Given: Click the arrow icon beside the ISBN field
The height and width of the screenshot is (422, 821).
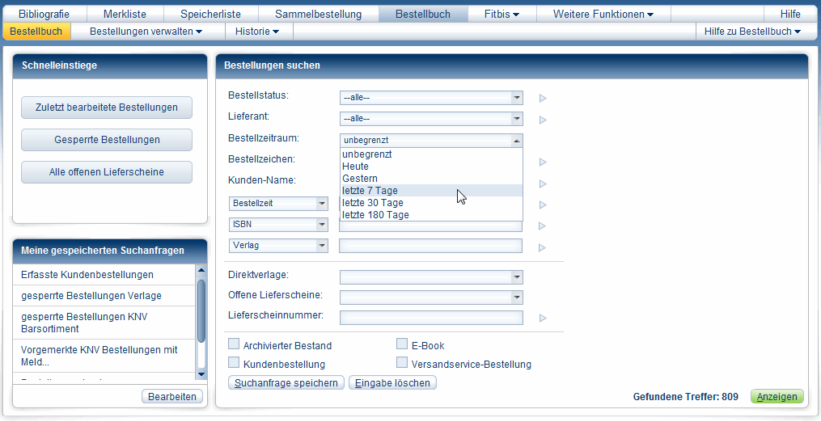Looking at the screenshot, I should pos(543,226).
